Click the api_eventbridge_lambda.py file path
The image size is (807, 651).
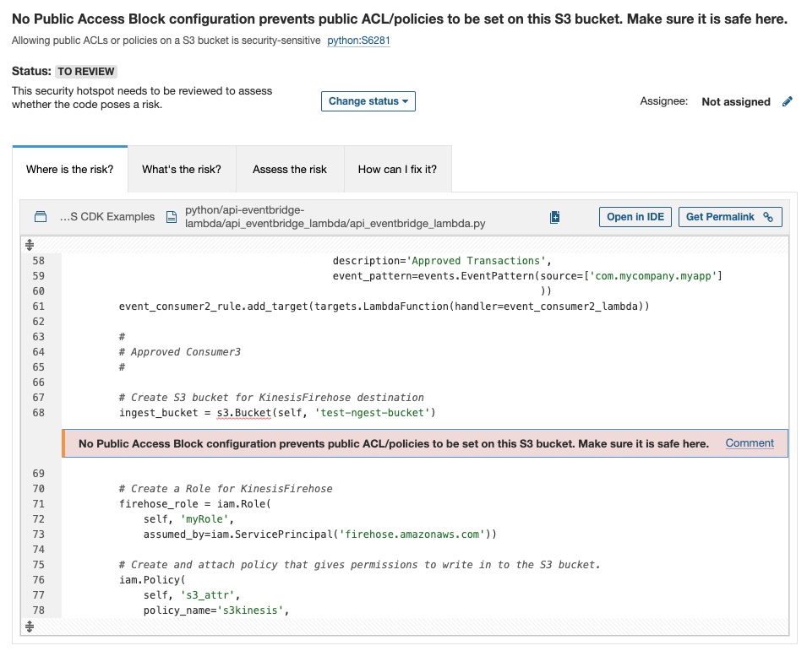pos(335,217)
